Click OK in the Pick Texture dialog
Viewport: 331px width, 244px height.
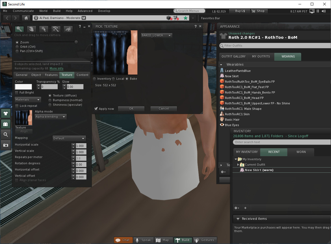click(131, 108)
